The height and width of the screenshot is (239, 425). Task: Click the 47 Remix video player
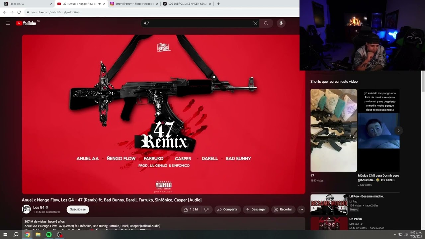163,114
